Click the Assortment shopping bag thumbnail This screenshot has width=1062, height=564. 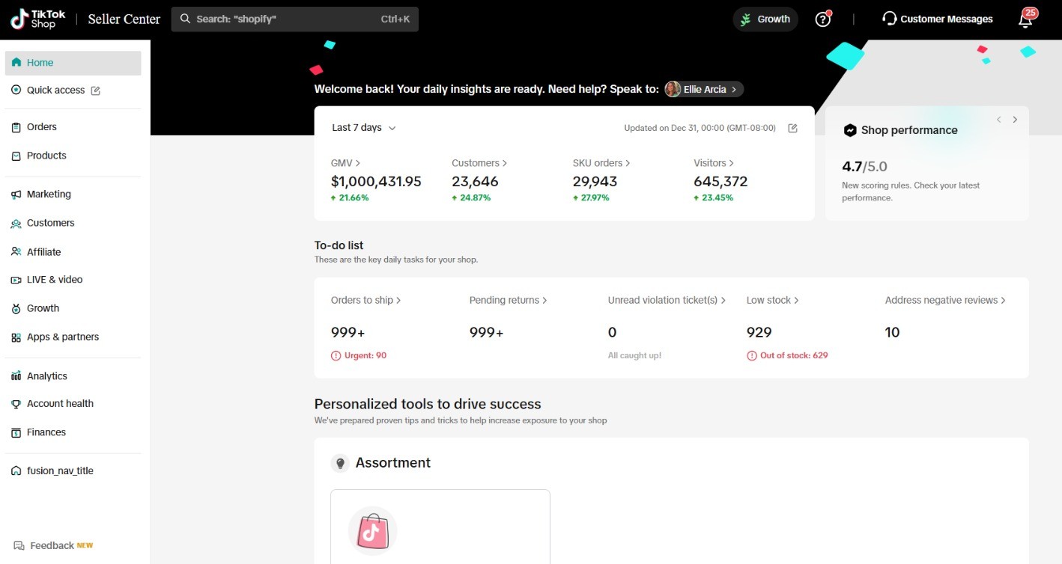point(372,531)
